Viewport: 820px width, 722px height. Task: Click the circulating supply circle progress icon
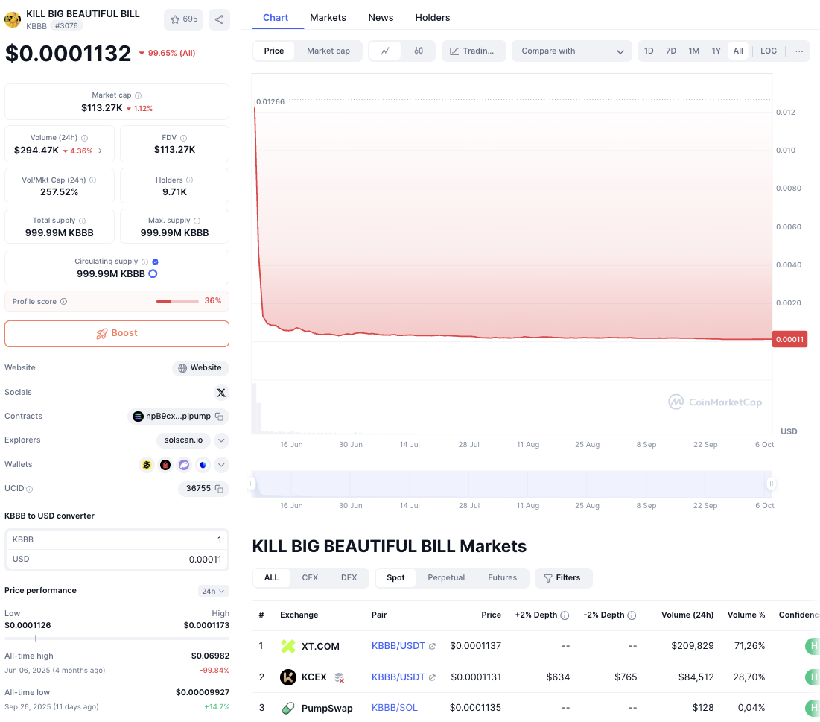click(153, 273)
